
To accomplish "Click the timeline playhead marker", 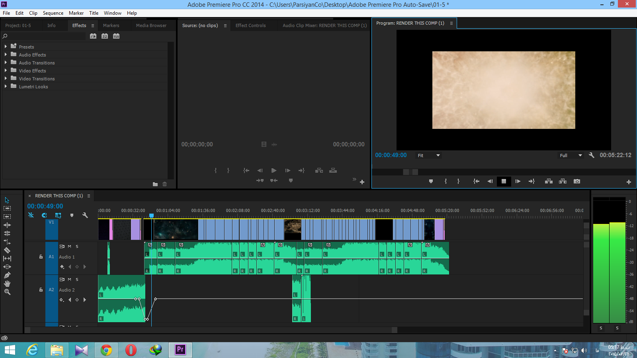I will pyautogui.click(x=151, y=216).
